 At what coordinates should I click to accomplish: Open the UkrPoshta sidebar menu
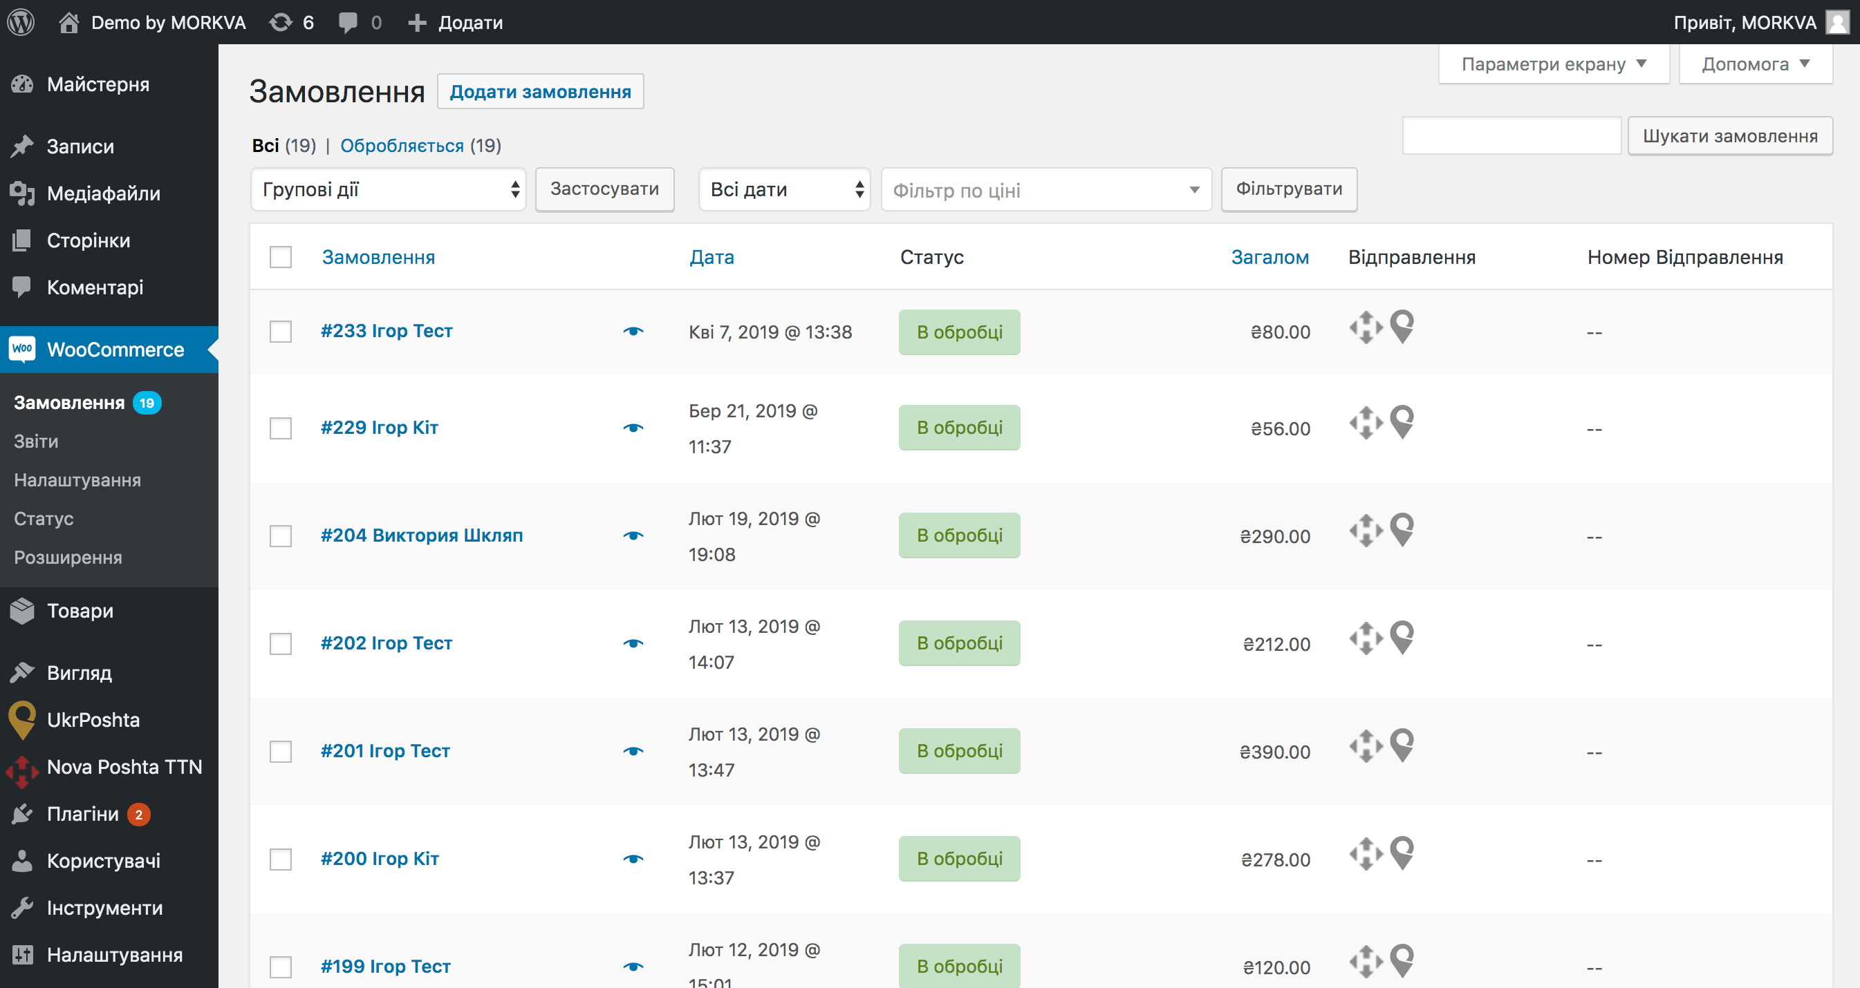coord(109,719)
